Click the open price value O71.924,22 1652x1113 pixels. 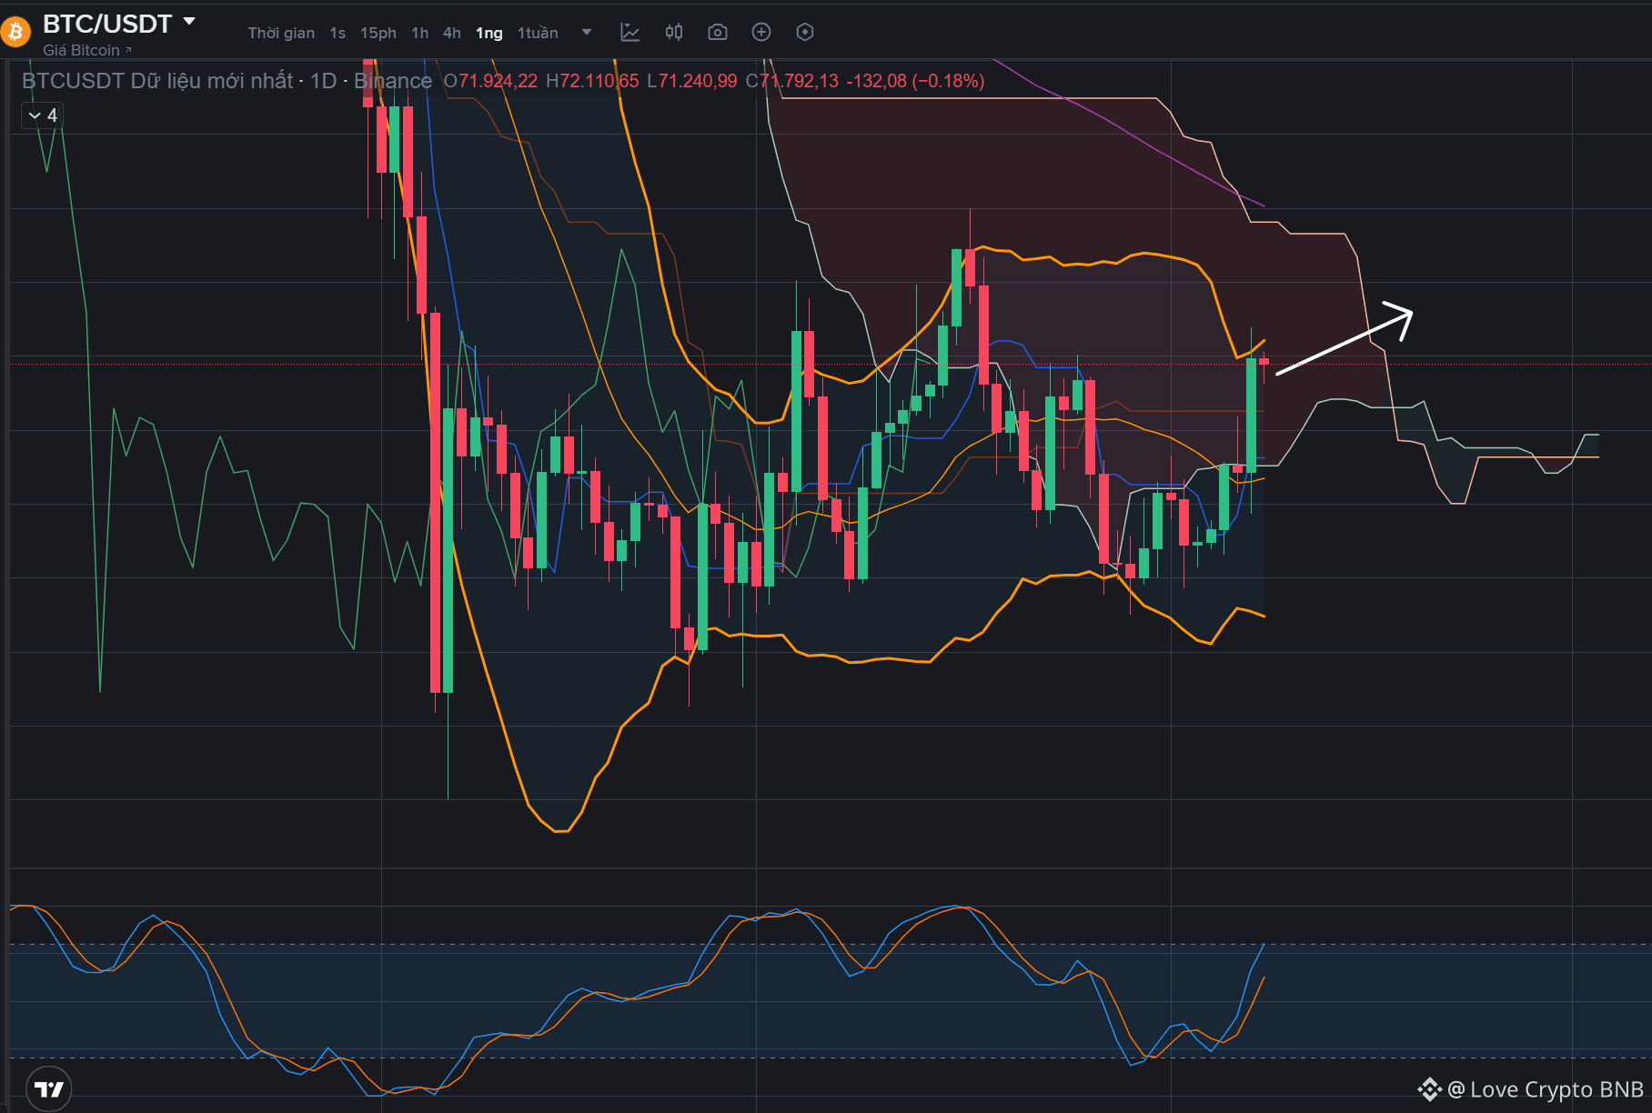coord(490,81)
